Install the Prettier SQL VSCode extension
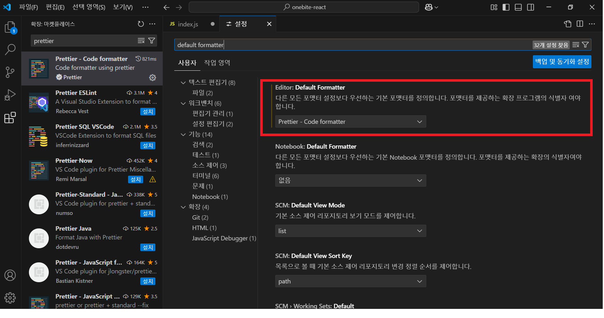604x318 pixels. 148,145
